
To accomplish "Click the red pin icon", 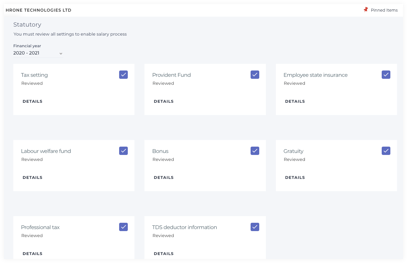I will [366, 10].
